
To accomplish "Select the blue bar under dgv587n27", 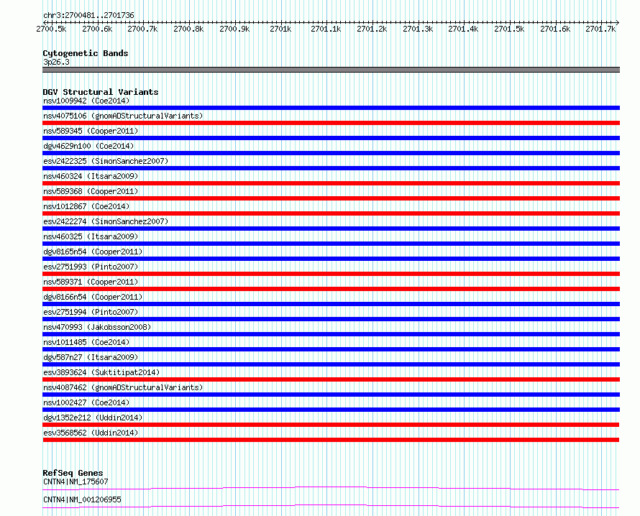I will [331, 364].
